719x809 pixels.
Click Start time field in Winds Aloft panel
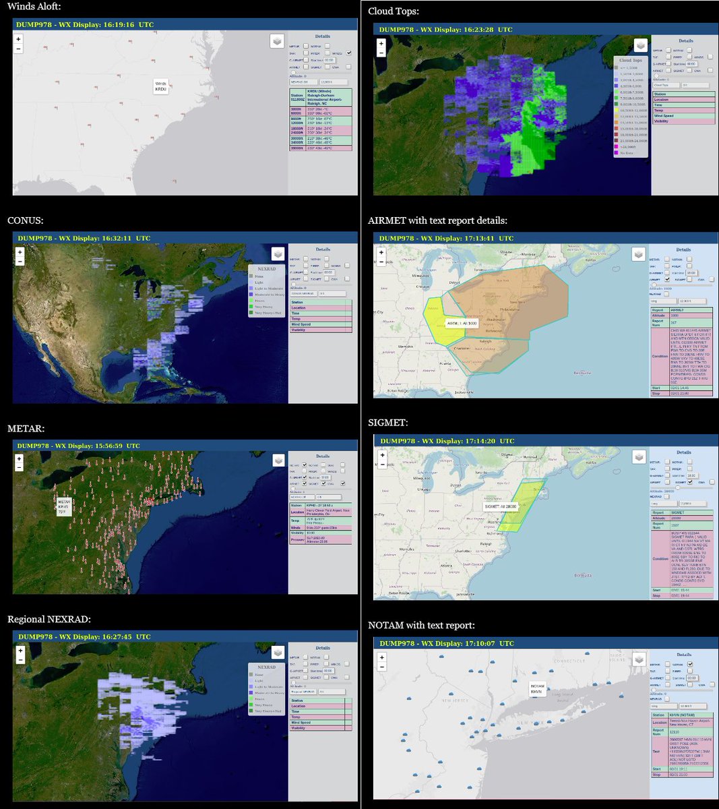pos(330,60)
